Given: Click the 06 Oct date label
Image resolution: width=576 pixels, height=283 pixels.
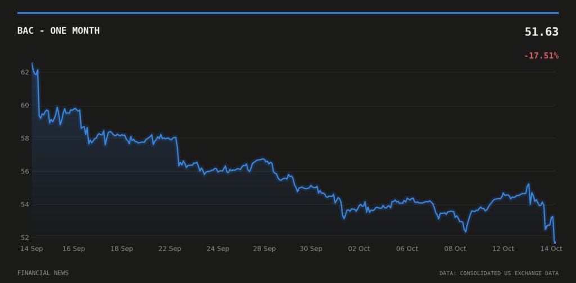Looking at the screenshot, I should pyautogui.click(x=407, y=249).
